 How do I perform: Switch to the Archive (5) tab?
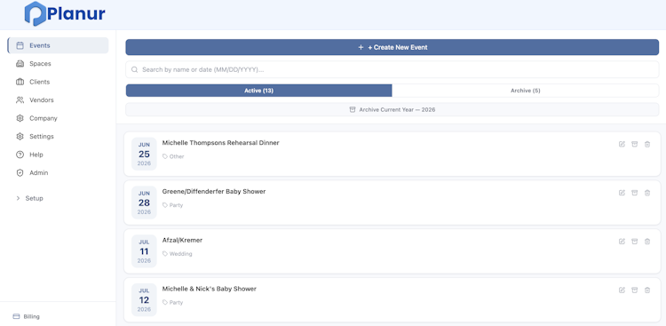coord(526,91)
